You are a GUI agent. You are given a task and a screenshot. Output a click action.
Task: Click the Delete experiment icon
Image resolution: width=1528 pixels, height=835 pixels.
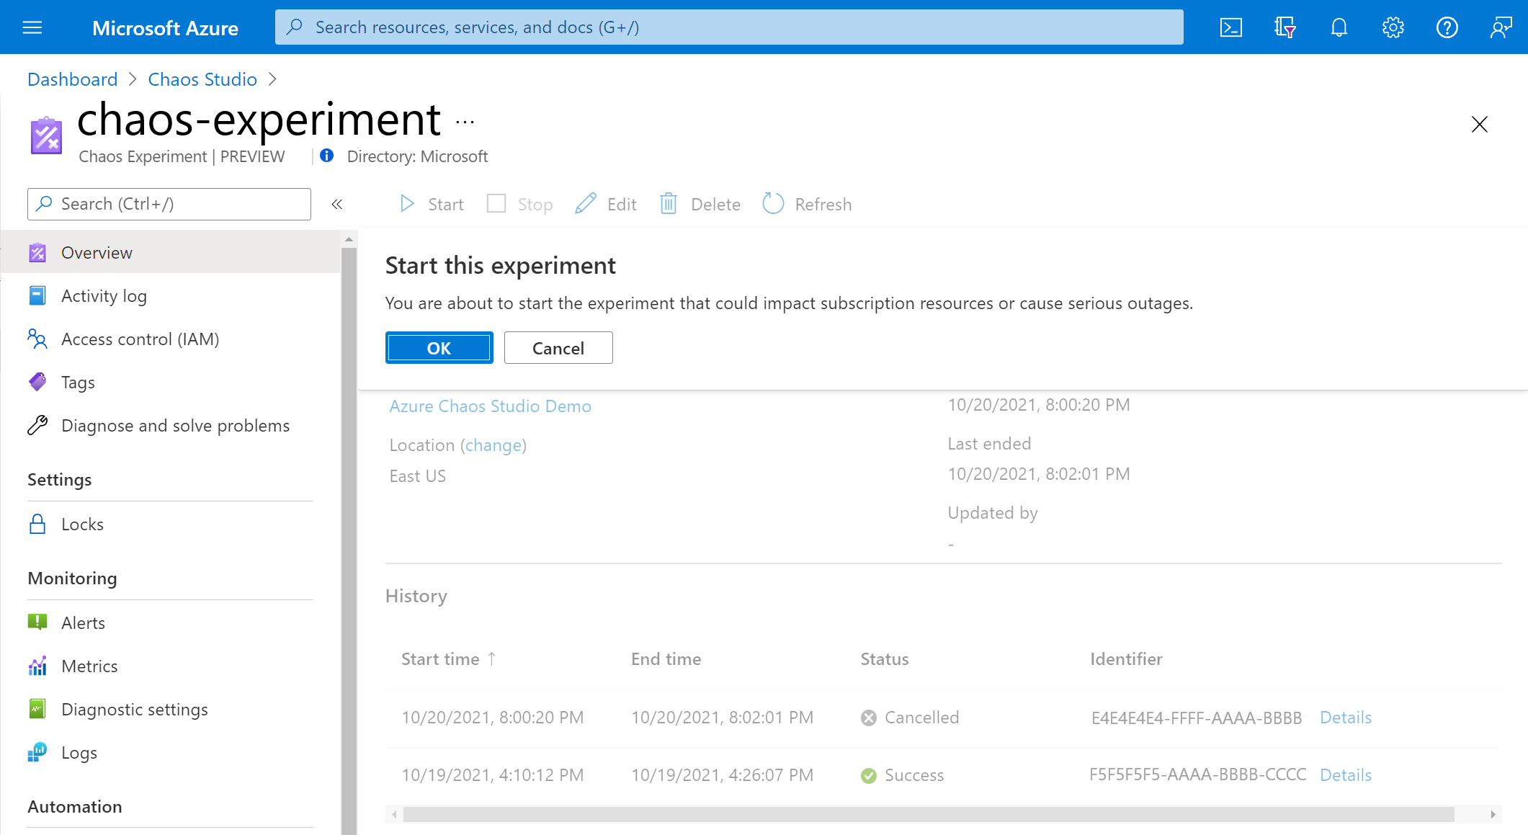click(x=669, y=204)
